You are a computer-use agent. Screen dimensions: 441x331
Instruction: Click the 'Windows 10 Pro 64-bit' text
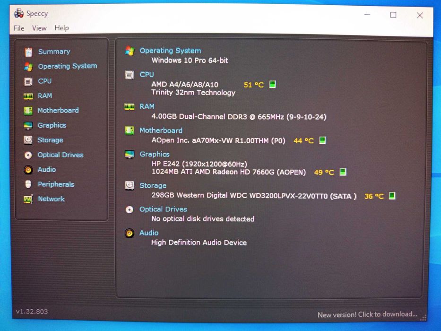[190, 61]
